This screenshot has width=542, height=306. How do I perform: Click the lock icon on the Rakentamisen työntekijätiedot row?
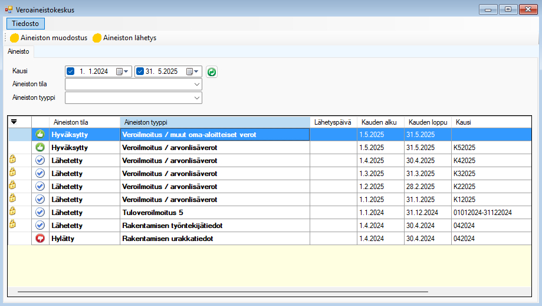12,224
